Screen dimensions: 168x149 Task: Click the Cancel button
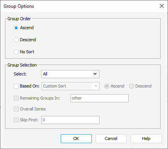click(111, 138)
